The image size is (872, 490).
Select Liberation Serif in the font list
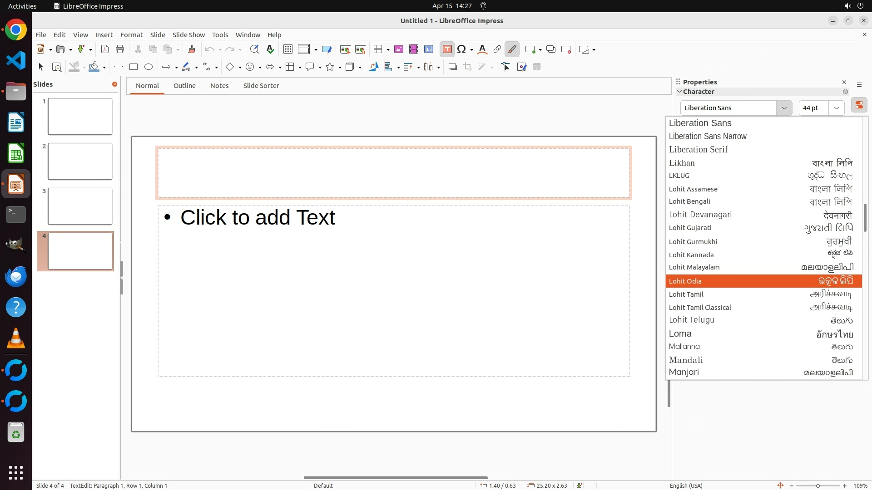pos(698,150)
